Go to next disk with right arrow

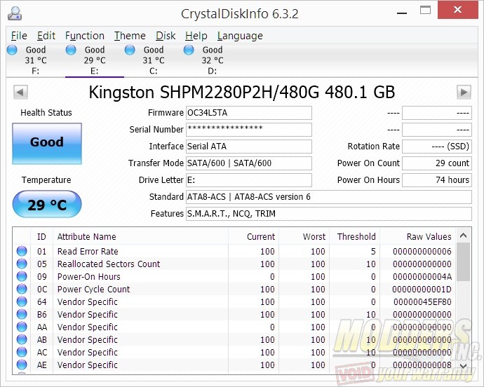click(464, 92)
